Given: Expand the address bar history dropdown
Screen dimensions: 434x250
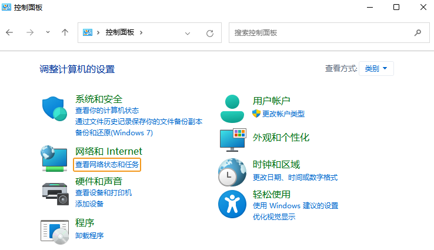Looking at the screenshot, I should tap(188, 33).
